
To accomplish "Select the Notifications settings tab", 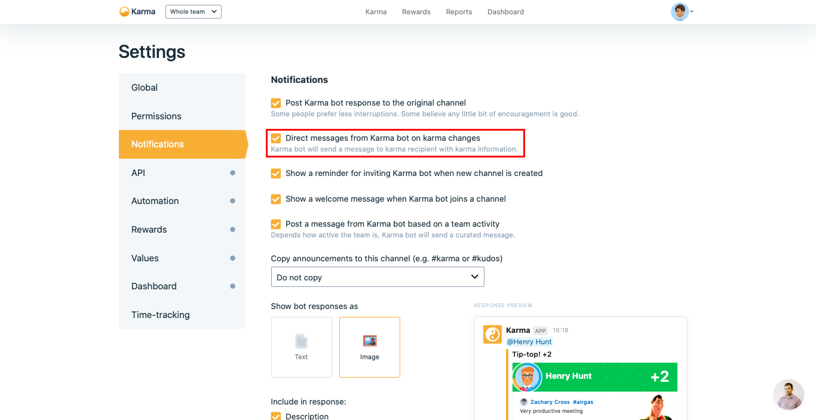I will (182, 144).
